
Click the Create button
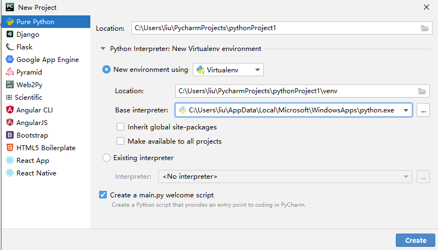(x=416, y=240)
